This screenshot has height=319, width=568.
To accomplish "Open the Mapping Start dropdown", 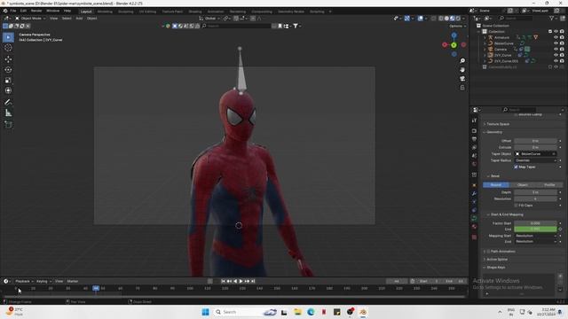I will coord(535,236).
